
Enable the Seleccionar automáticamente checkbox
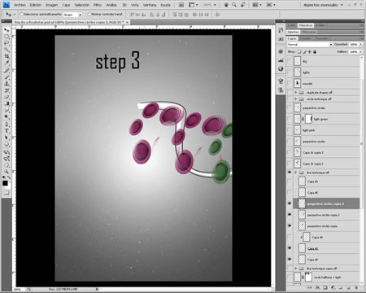click(x=22, y=15)
